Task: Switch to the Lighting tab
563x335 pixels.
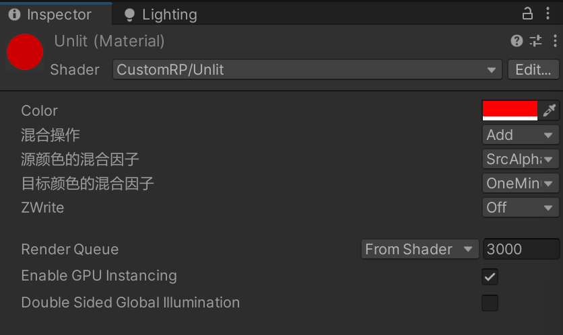Action: pos(160,14)
